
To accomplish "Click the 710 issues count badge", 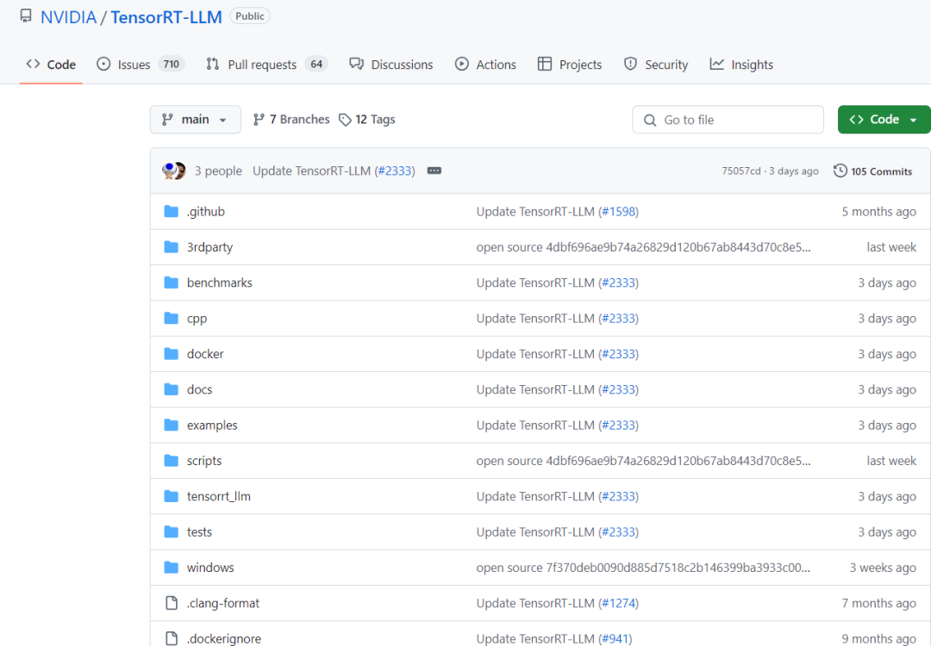I will pyautogui.click(x=171, y=64).
